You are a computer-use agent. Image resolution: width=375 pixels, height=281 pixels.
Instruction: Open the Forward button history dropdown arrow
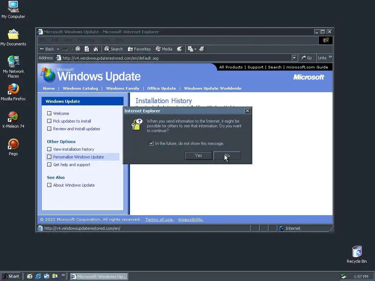(71, 49)
